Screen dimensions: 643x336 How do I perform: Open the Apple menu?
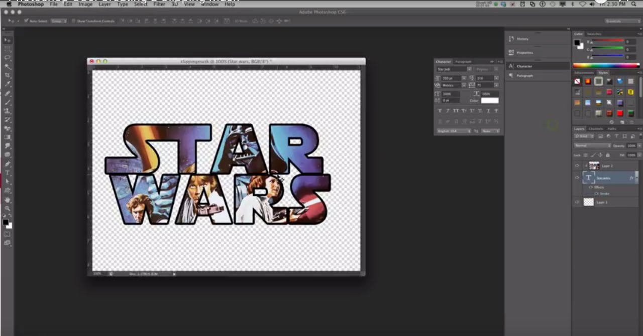tap(9, 4)
